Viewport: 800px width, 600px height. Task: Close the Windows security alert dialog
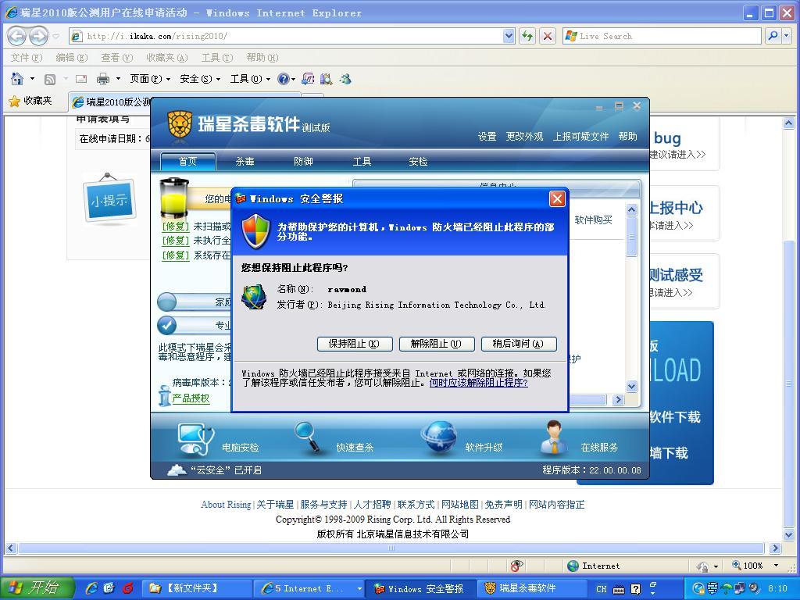pyautogui.click(x=557, y=199)
